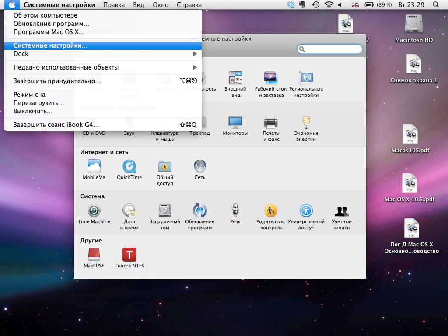Open Печать и факс settings
This screenshot has width=448, height=336.
pos(271,128)
